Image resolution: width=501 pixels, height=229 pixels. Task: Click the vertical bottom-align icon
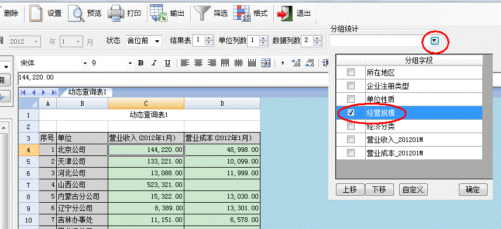252,63
